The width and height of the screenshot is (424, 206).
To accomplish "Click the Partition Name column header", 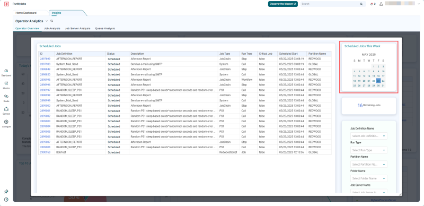I will (319, 54).
